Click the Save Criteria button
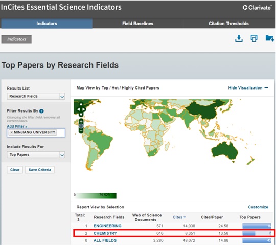The height and width of the screenshot is (246, 276). pos(40,170)
